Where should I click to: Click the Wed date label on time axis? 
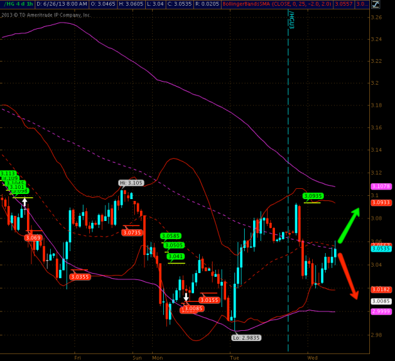(313, 357)
